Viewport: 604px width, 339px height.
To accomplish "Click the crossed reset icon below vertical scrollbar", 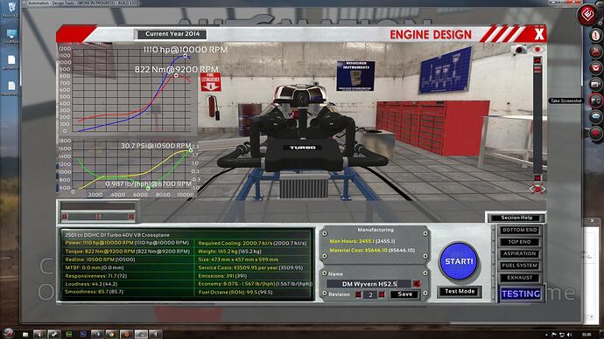I will (537, 189).
